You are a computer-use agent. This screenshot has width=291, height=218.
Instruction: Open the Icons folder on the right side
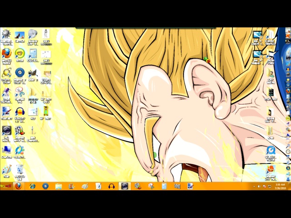click(271, 132)
